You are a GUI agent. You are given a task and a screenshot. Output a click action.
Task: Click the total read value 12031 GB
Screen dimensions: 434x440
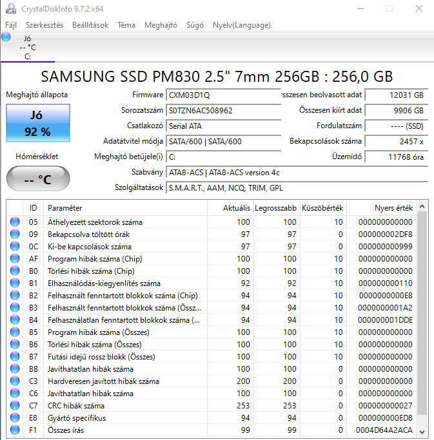(x=397, y=95)
